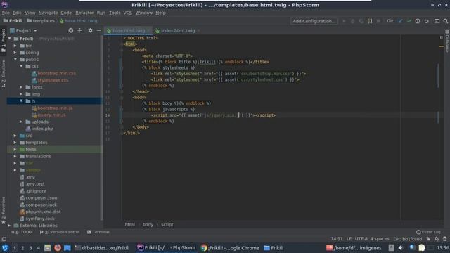The image size is (450, 253).
Task: Open the TODO tool window
Action: point(21,232)
